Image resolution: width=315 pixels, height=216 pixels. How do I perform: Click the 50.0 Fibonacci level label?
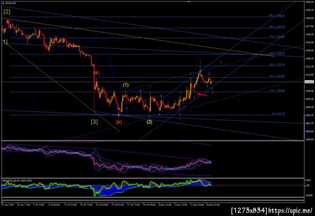(277, 65)
